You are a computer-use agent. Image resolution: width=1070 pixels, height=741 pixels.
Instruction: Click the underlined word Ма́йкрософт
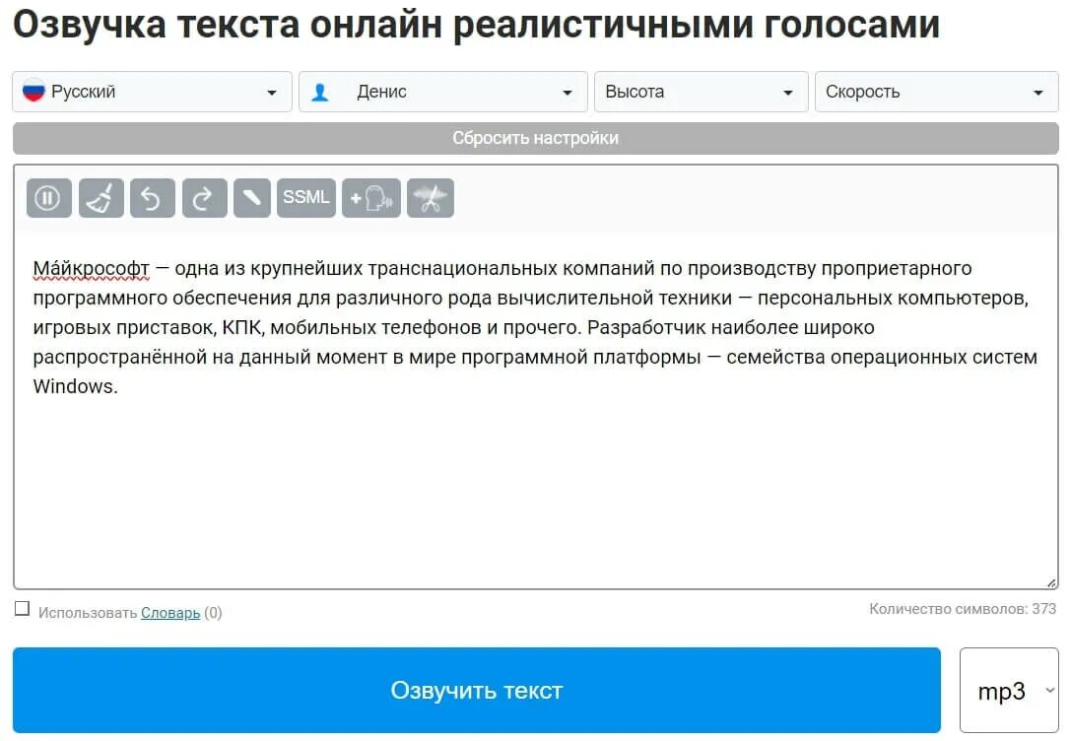92,269
